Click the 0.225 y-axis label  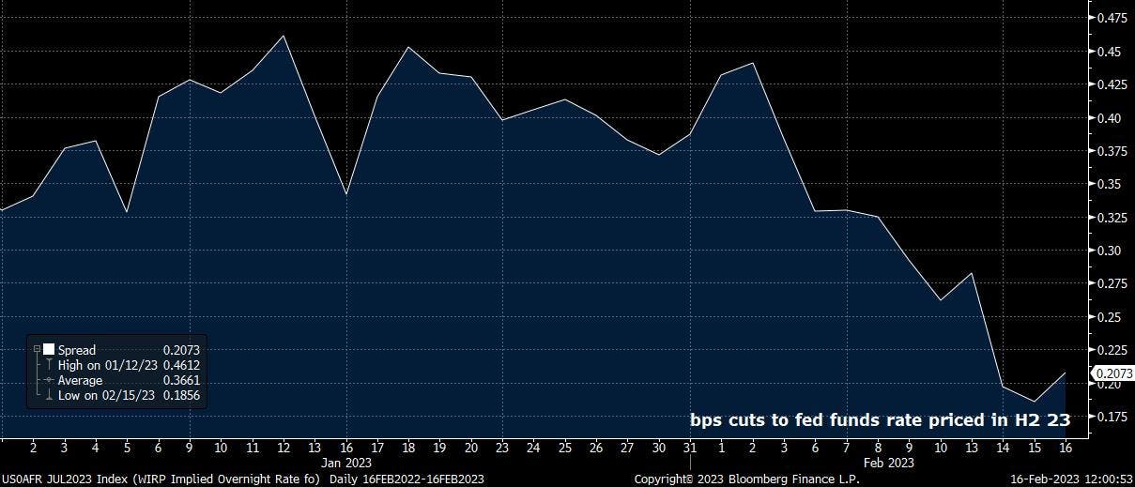1112,350
